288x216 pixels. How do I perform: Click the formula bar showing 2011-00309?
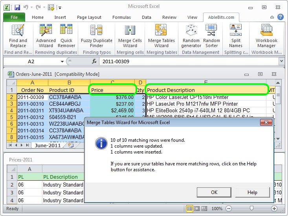(x=189, y=61)
